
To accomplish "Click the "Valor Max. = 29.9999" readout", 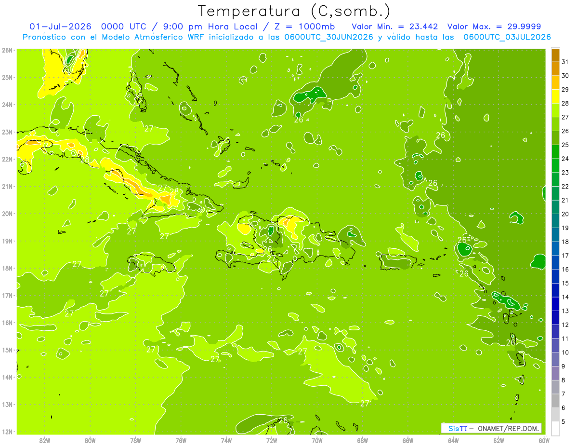I will (494, 26).
